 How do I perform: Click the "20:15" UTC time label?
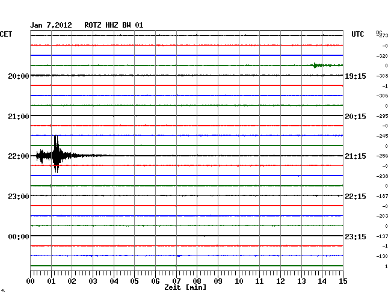tap(356, 117)
